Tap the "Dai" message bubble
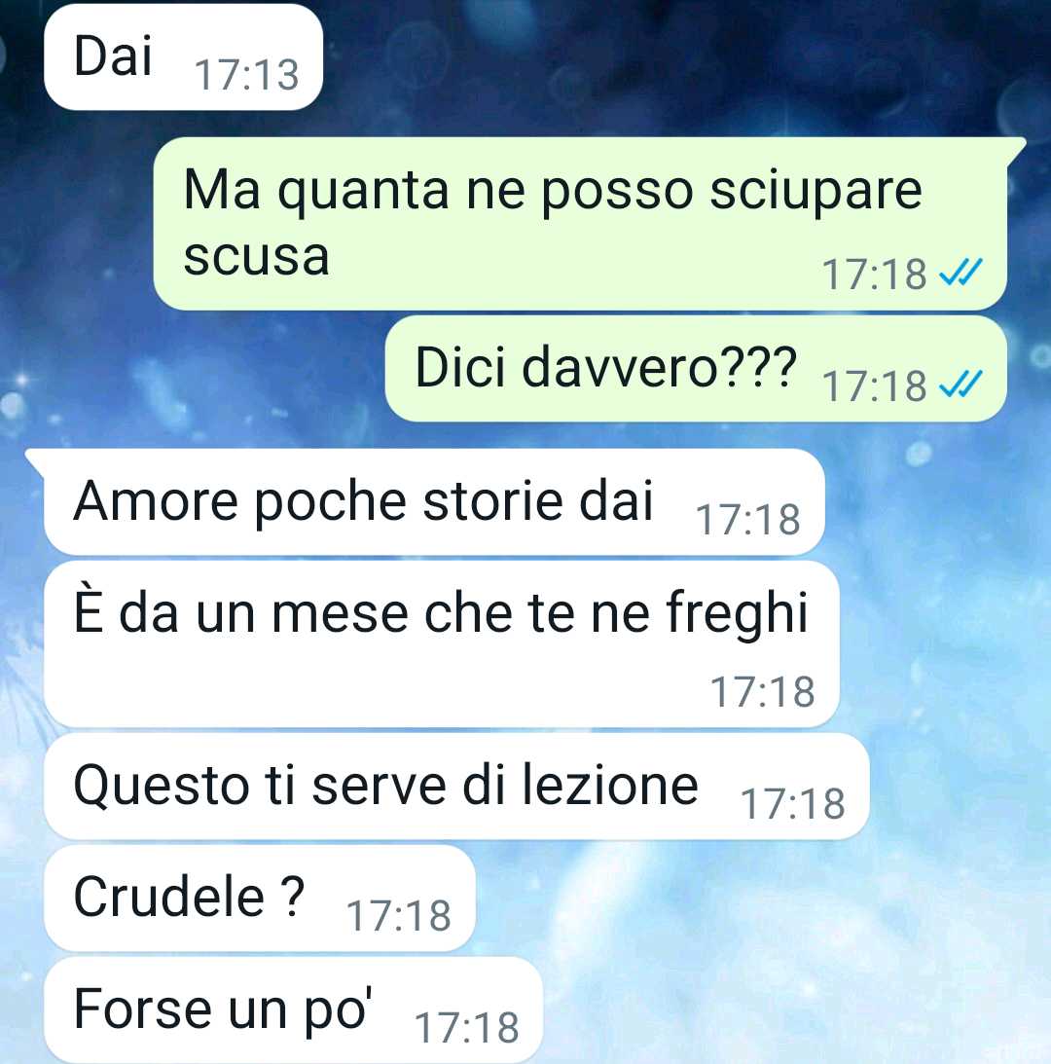Image resolution: width=1051 pixels, height=1064 pixels. [183, 57]
